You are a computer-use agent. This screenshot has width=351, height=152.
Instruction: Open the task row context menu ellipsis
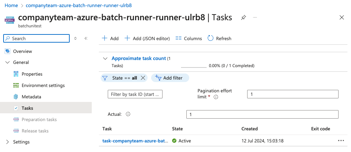click(341, 141)
